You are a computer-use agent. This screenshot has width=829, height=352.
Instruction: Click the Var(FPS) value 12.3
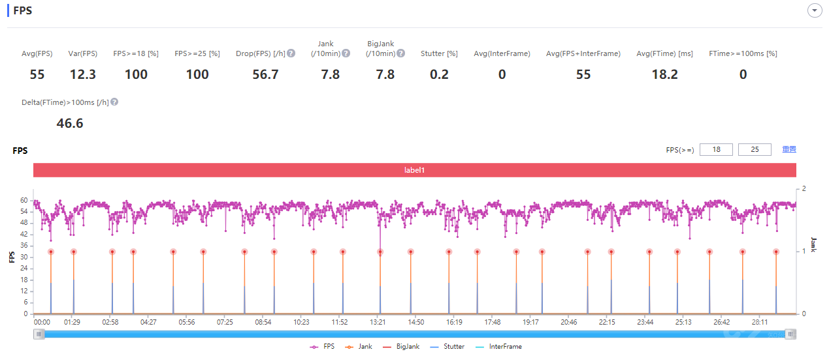[82, 75]
